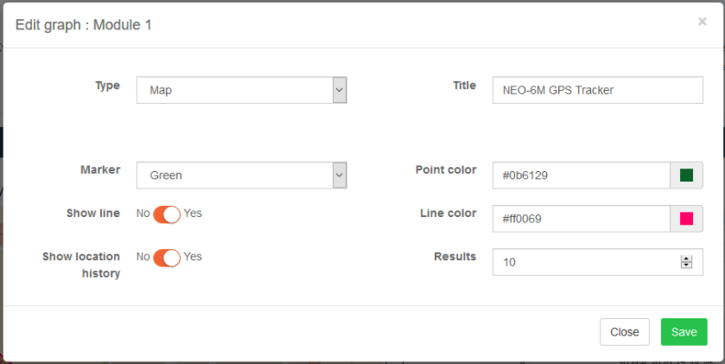Open the Type dropdown showing Map
The image size is (725, 364).
[241, 90]
